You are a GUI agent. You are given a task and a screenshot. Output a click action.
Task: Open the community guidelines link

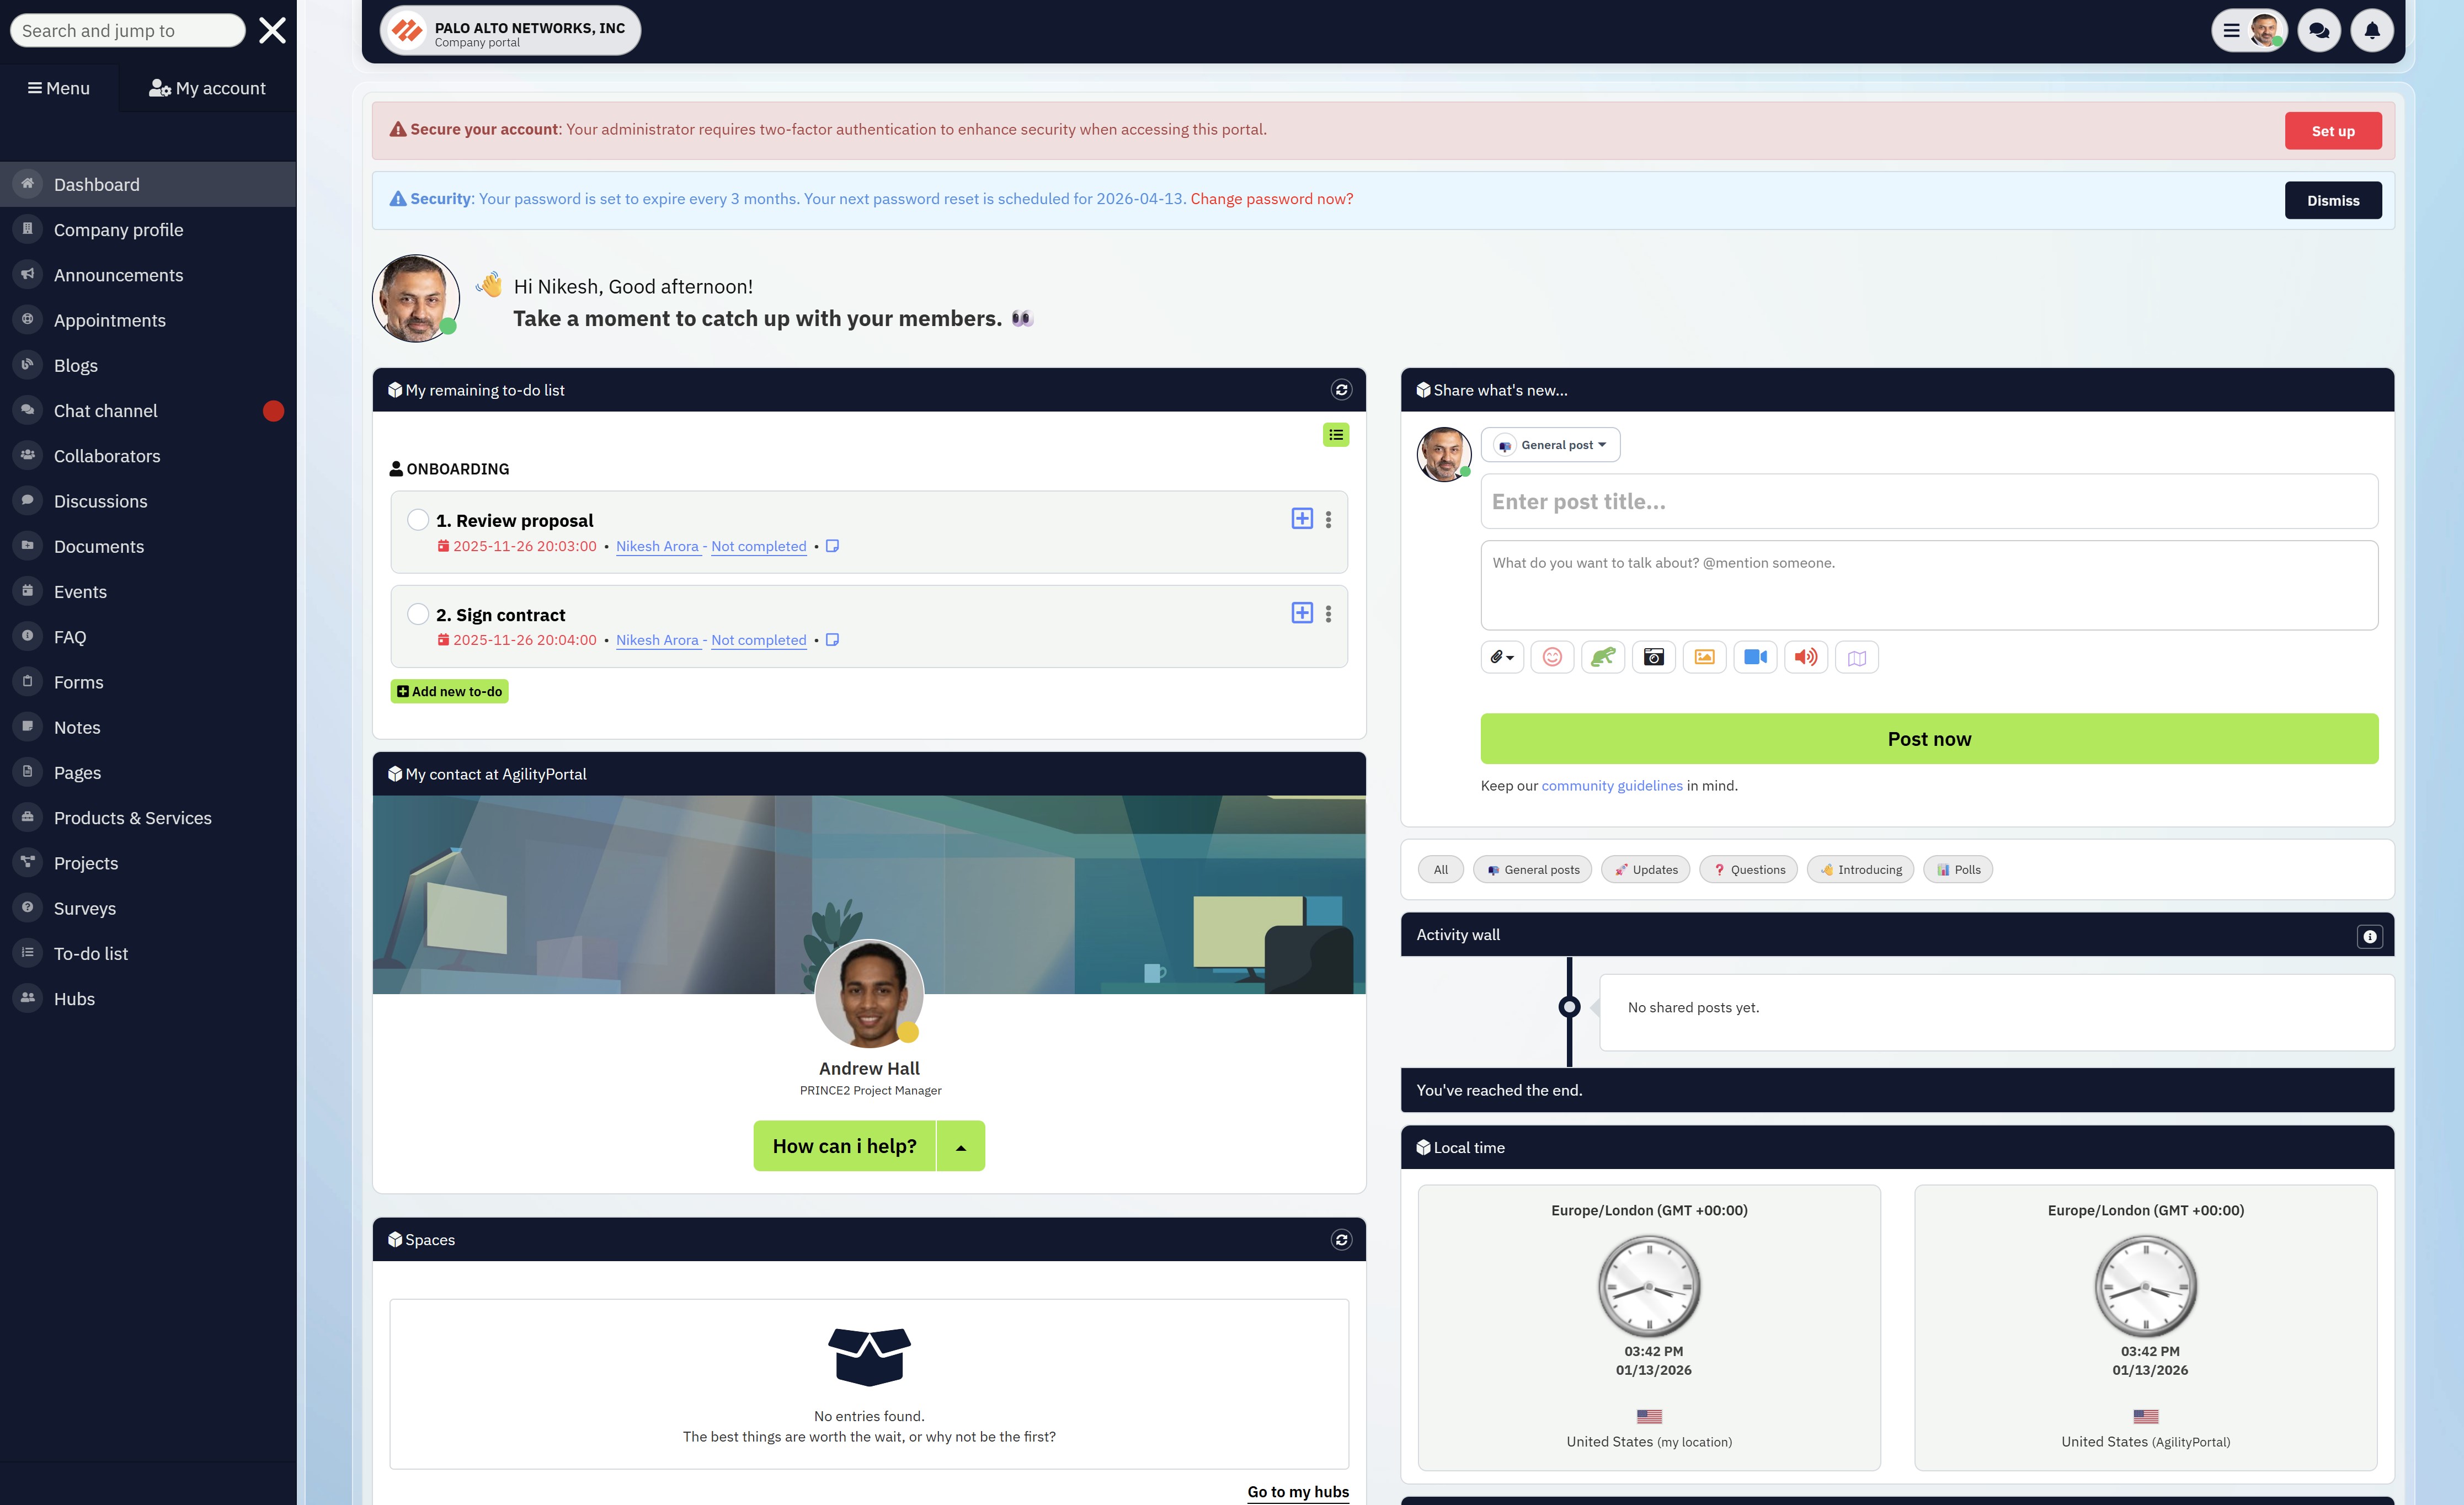click(x=1611, y=785)
